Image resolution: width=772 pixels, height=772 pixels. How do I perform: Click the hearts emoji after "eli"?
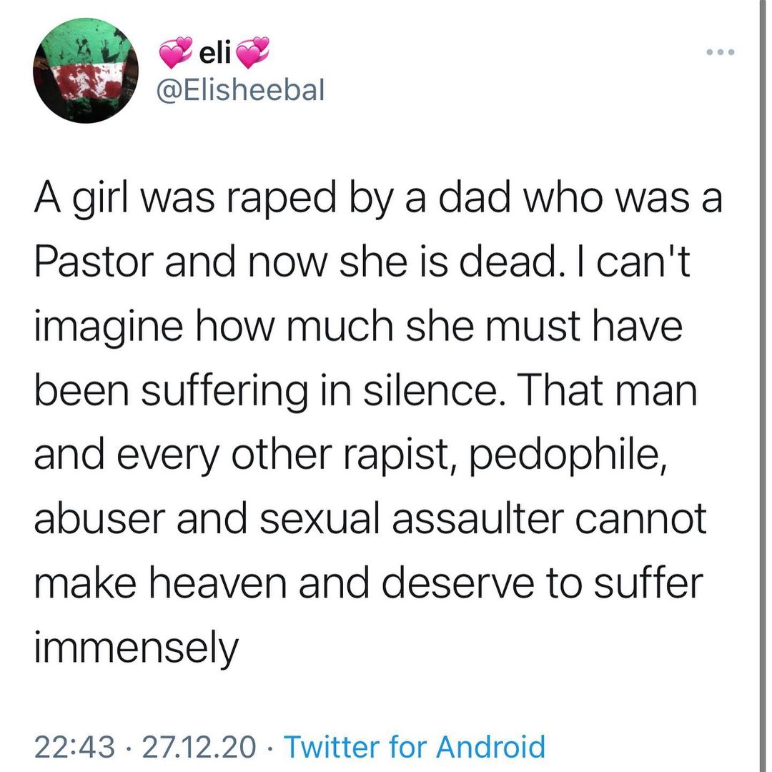(252, 51)
